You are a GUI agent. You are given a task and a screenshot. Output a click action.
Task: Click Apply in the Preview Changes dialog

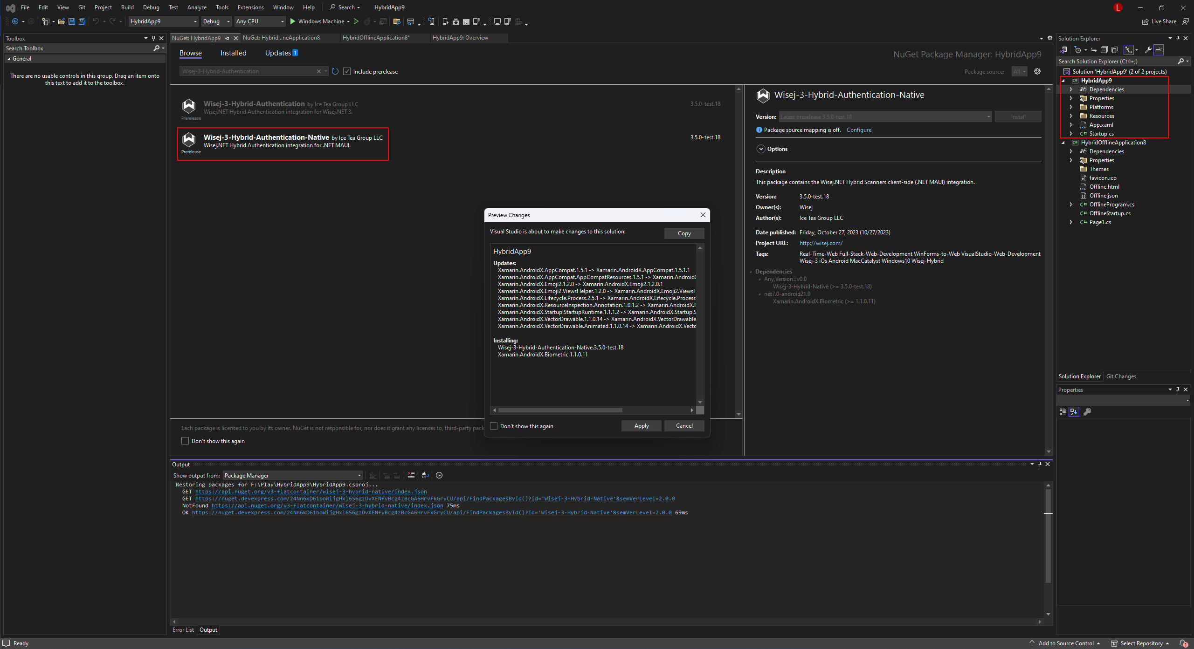641,426
